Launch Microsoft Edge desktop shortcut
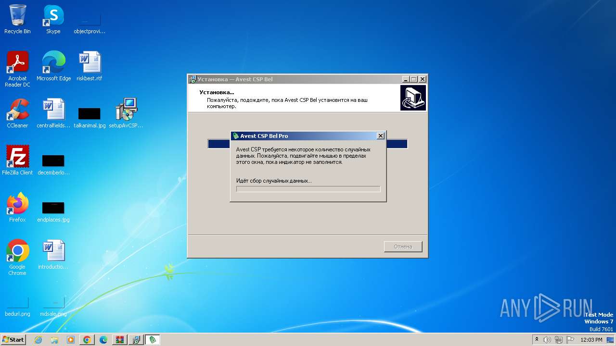The image size is (616, 346). [x=53, y=66]
